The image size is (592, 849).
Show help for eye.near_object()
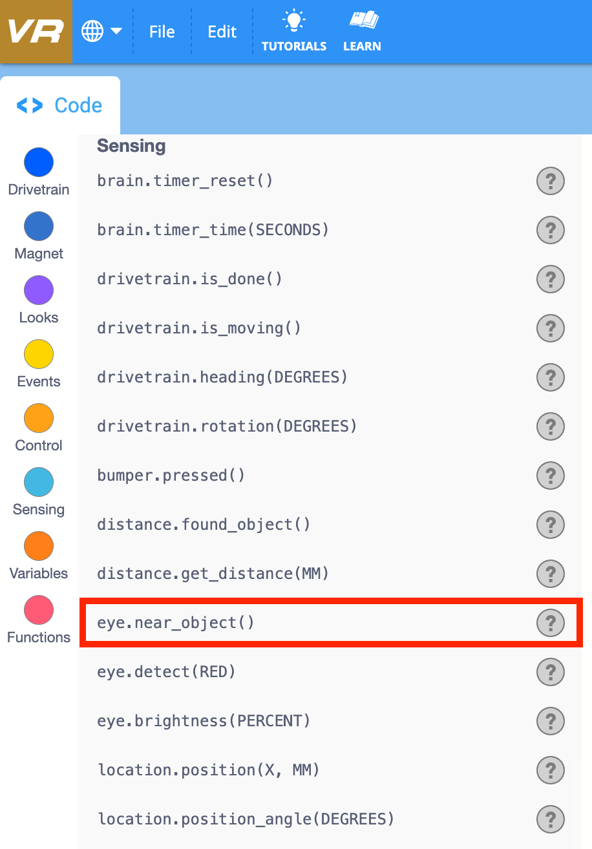click(x=550, y=623)
